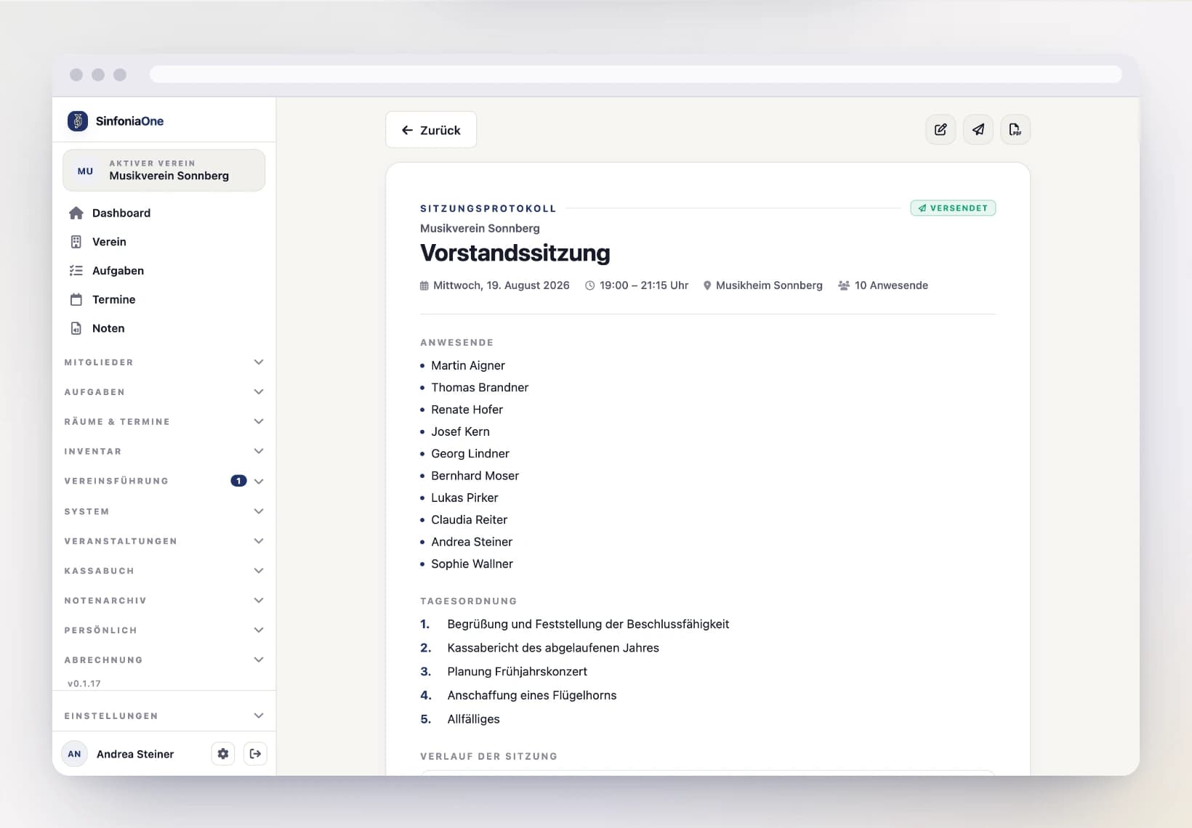The width and height of the screenshot is (1192, 828).
Task: Expand the Mitglieder section
Action: point(164,362)
